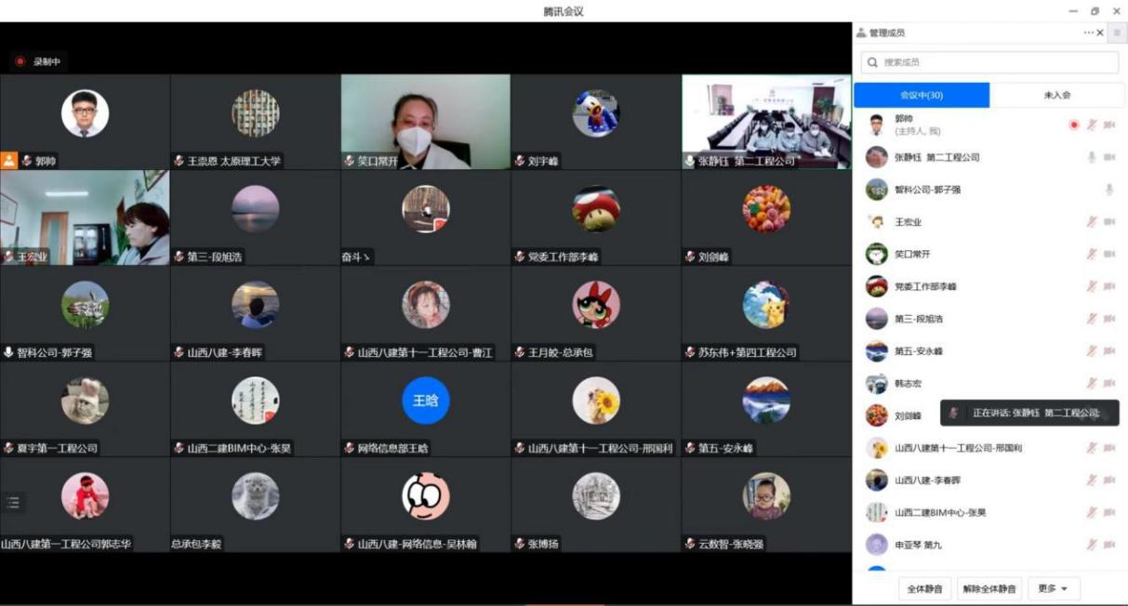
Task: Open the three-dot menu in the members panel header
Action: pyautogui.click(x=1088, y=33)
